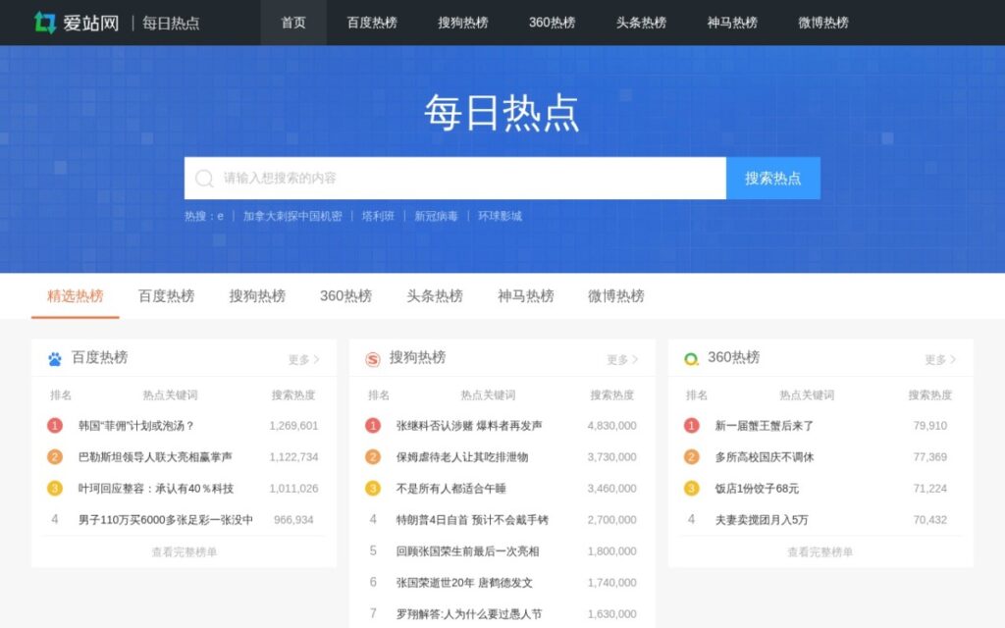Screen dimensions: 1005x628
Task: Click the Baidu paw icon beside 百度热榜
Action: [x=55, y=359]
